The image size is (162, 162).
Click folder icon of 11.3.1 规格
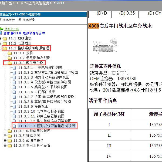10,53
